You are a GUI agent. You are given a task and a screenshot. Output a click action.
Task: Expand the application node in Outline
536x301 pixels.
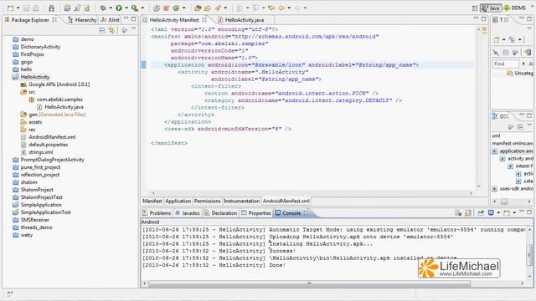coord(495,151)
